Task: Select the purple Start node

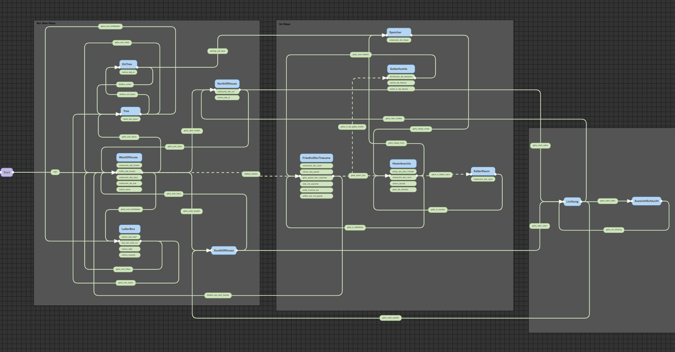Action: click(7, 172)
